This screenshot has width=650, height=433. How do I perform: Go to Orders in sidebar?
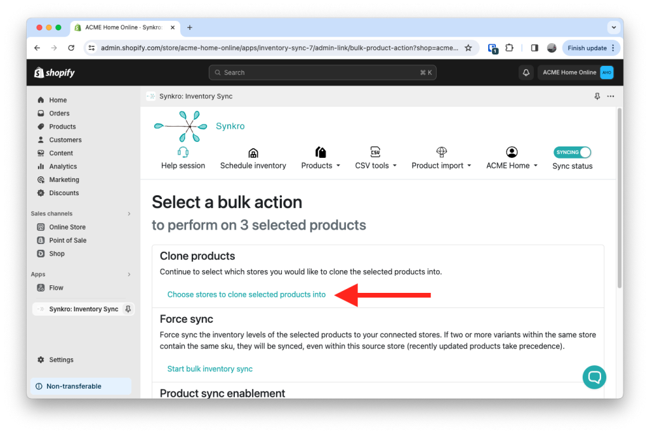(59, 113)
